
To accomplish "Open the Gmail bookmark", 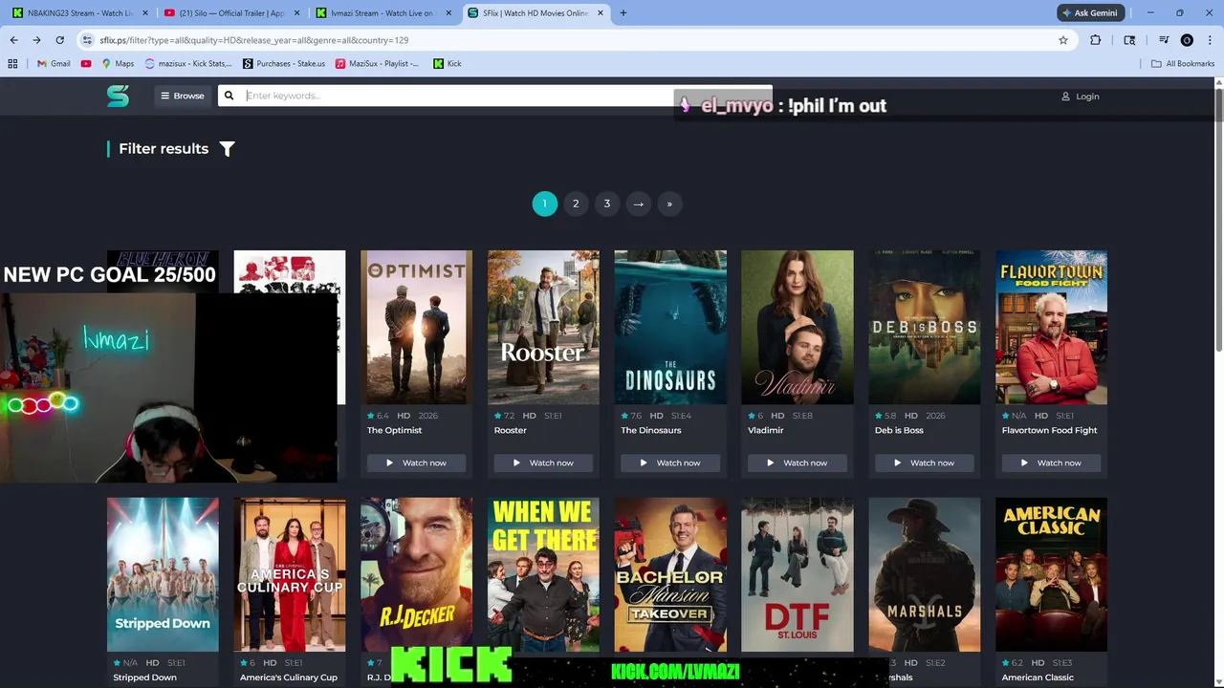I will (x=54, y=64).
